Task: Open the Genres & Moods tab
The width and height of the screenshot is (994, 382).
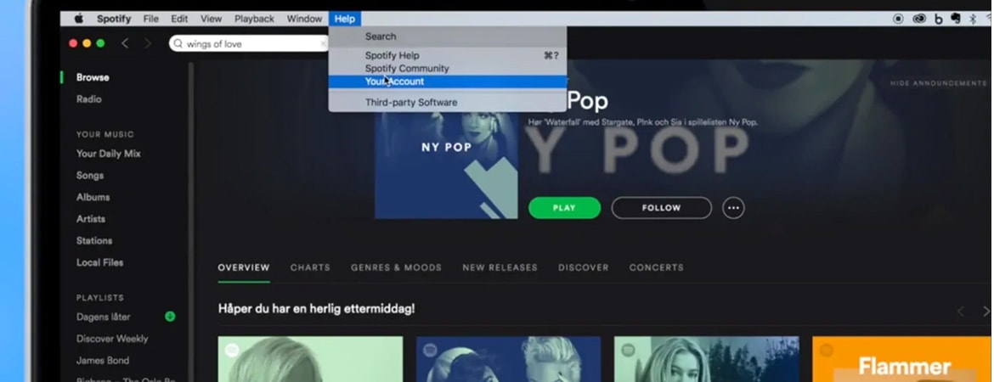Action: [396, 267]
